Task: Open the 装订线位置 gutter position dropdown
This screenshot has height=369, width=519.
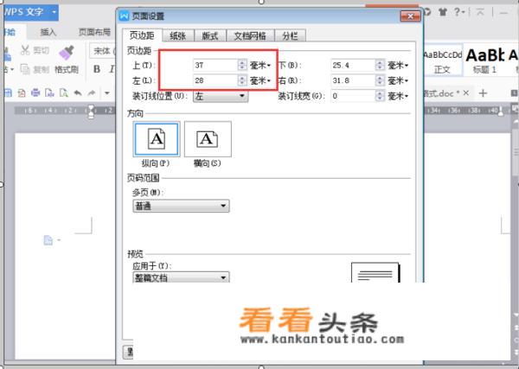Action: point(221,96)
